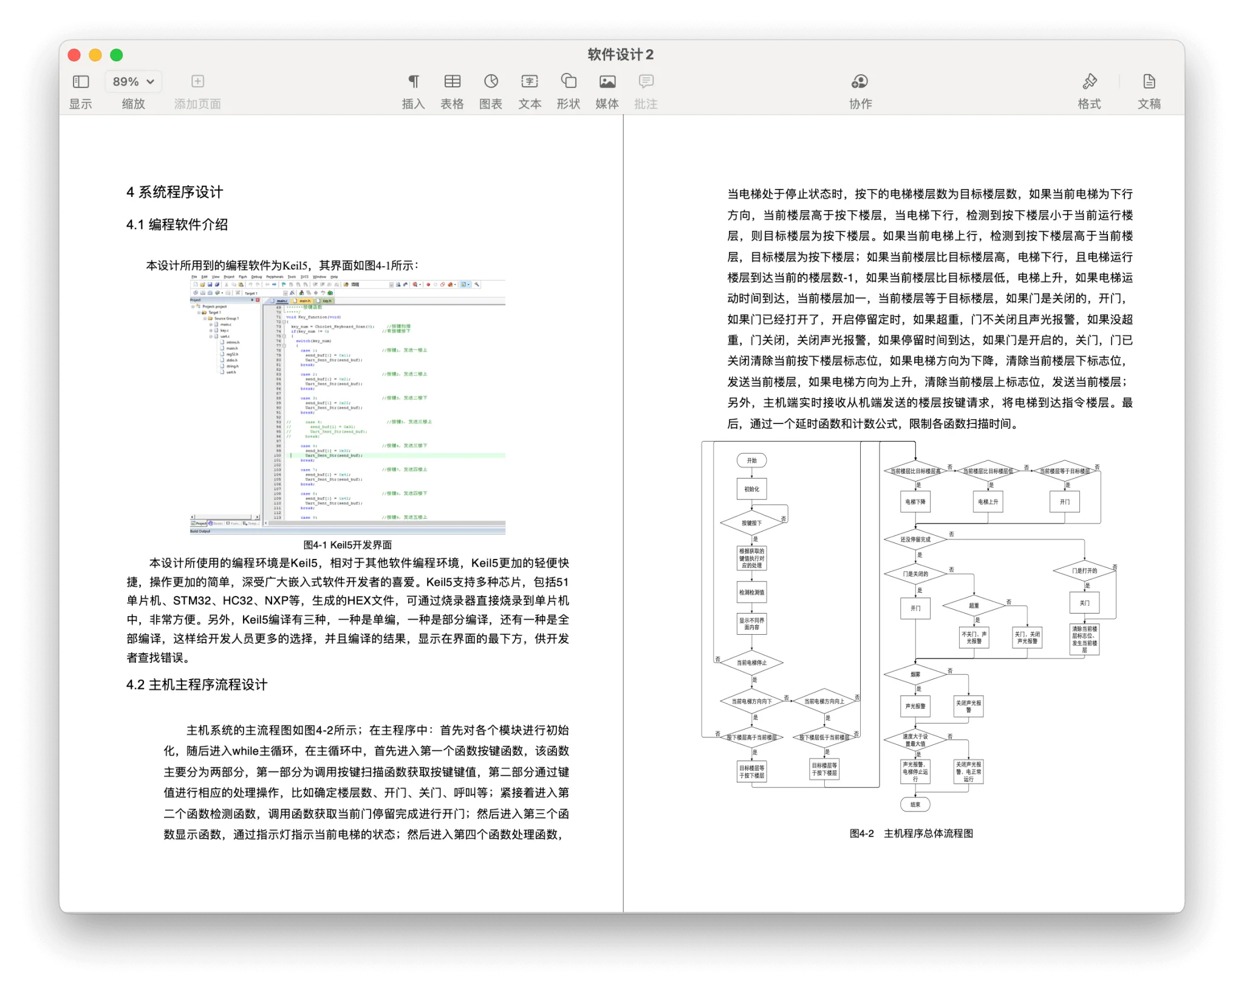Click the heading 4 系统程序设计
This screenshot has height=992, width=1244.
tap(175, 193)
